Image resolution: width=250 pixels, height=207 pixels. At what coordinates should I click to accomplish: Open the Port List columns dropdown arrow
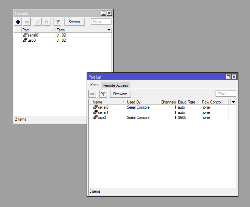(233, 102)
